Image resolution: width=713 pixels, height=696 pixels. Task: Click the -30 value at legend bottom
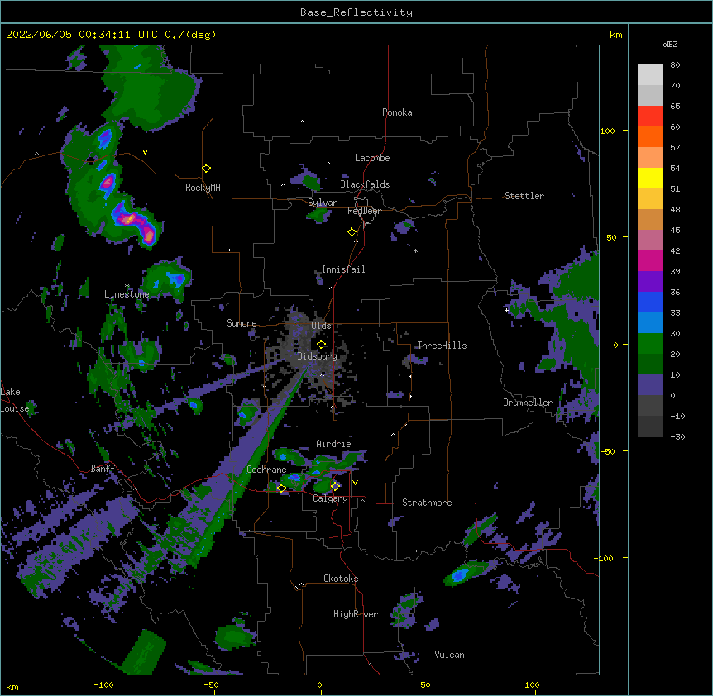[677, 437]
